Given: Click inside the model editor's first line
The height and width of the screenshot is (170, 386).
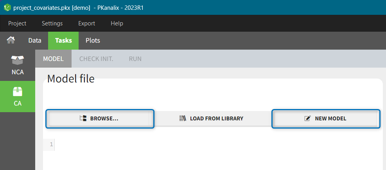Looking at the screenshot, I should pos(196,145).
